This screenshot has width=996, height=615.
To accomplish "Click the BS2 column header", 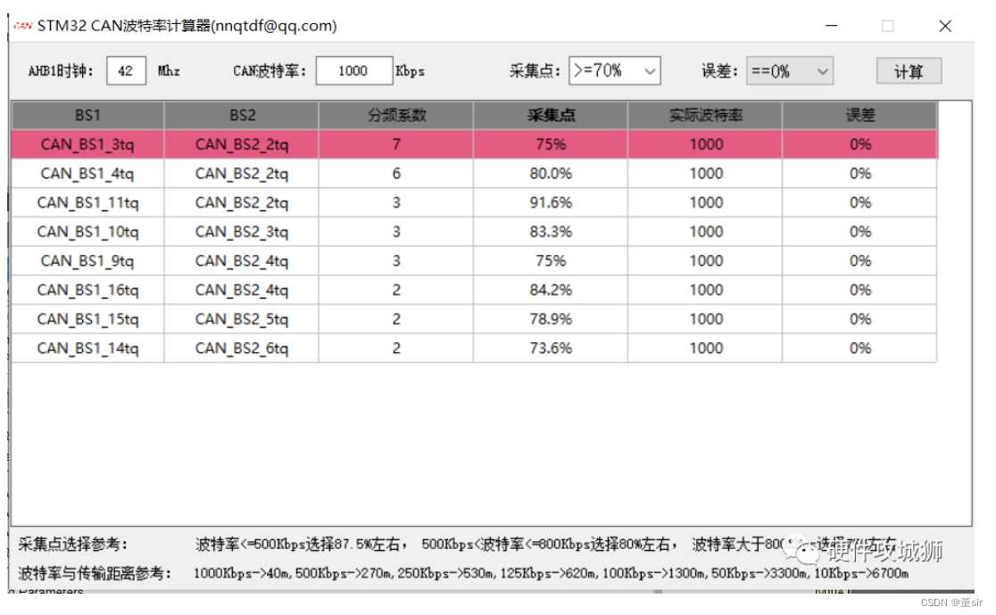I will 239,114.
